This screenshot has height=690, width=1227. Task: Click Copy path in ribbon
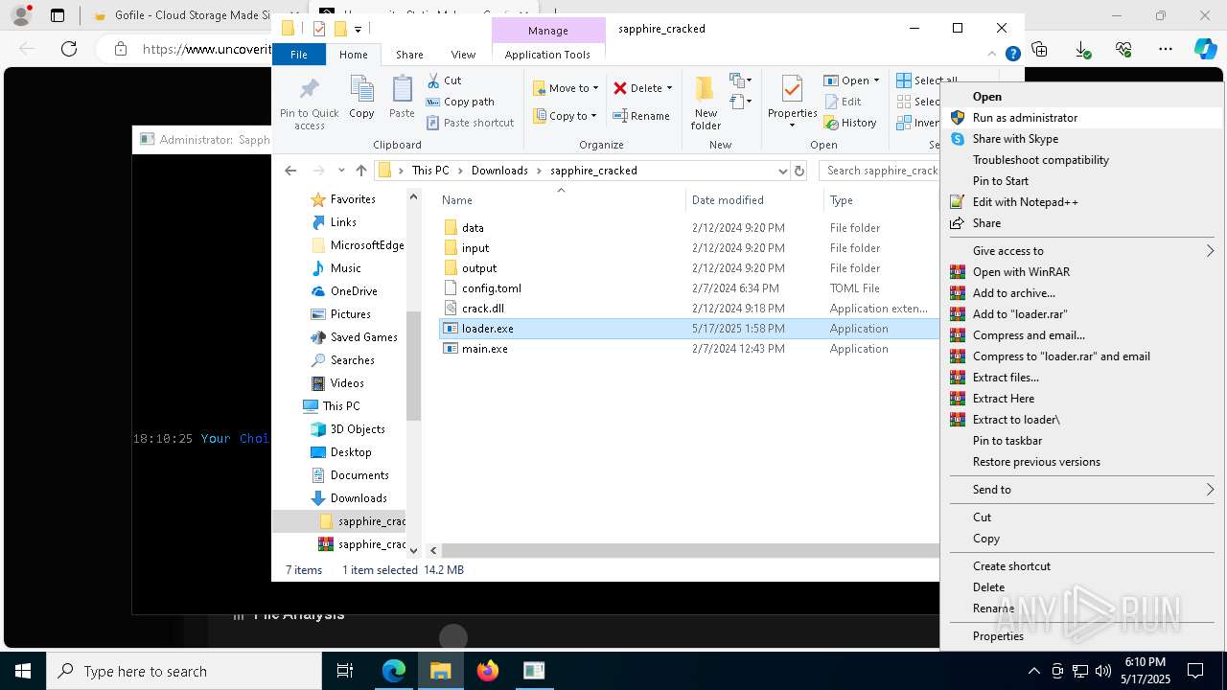pos(460,102)
